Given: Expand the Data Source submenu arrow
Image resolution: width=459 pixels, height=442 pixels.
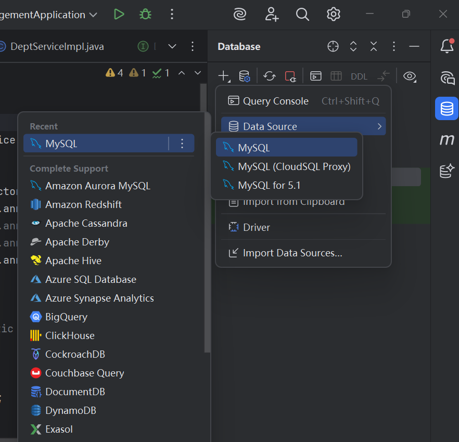Looking at the screenshot, I should click(379, 126).
